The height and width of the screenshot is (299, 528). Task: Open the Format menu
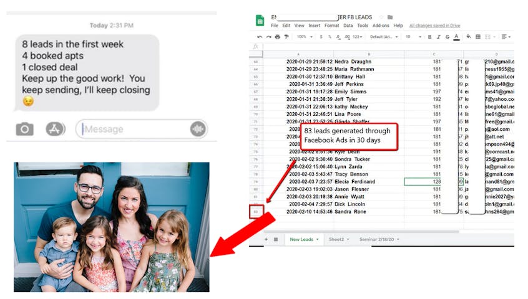(x=331, y=26)
